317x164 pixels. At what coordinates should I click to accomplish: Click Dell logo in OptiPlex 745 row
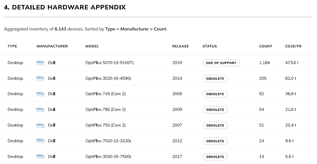40,94
